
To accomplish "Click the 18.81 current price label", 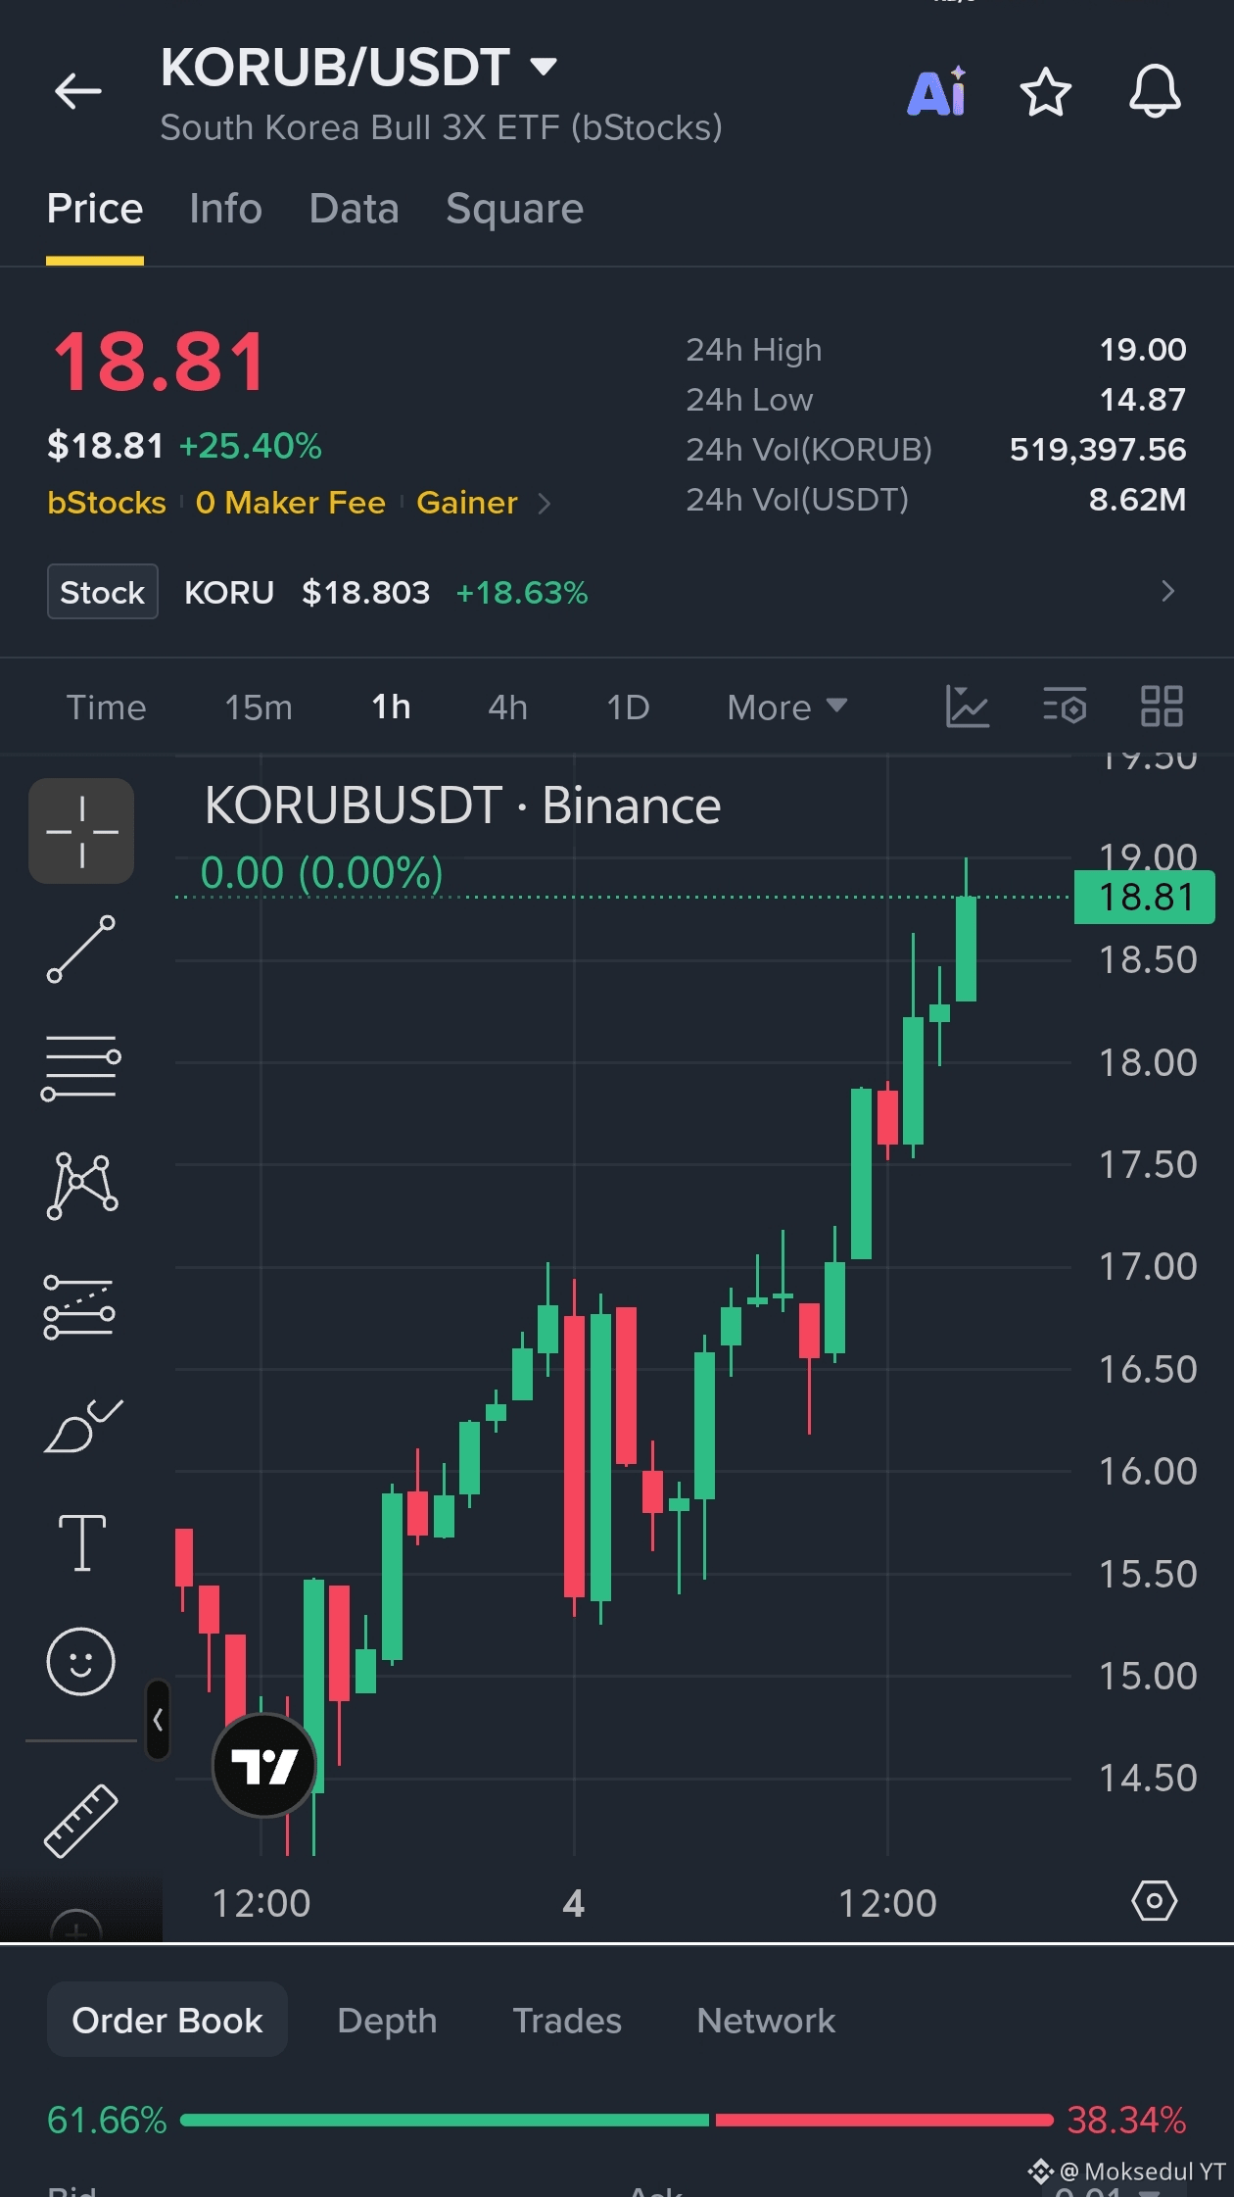I will (1144, 897).
